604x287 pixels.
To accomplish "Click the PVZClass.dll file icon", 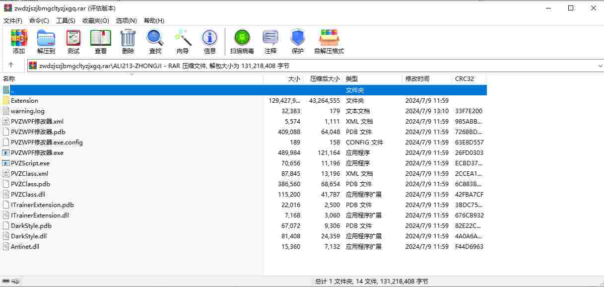I will pyautogui.click(x=6, y=194).
